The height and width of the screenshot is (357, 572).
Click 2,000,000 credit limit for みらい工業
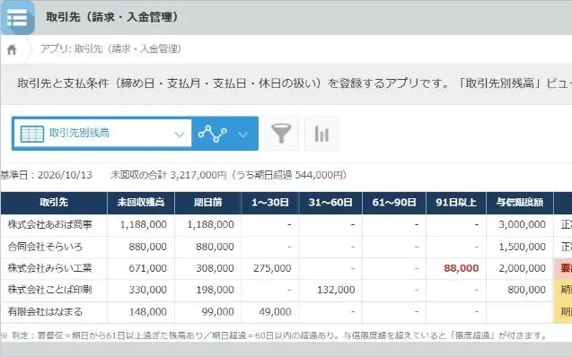522,268
